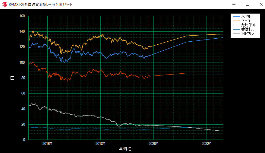Select the カナダドル legend label
265x153 pixels.
click(x=248, y=25)
